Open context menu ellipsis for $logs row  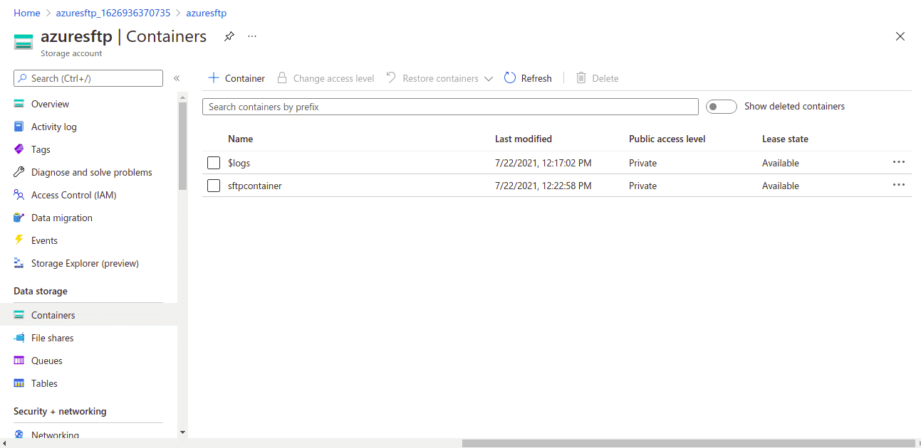coord(899,162)
